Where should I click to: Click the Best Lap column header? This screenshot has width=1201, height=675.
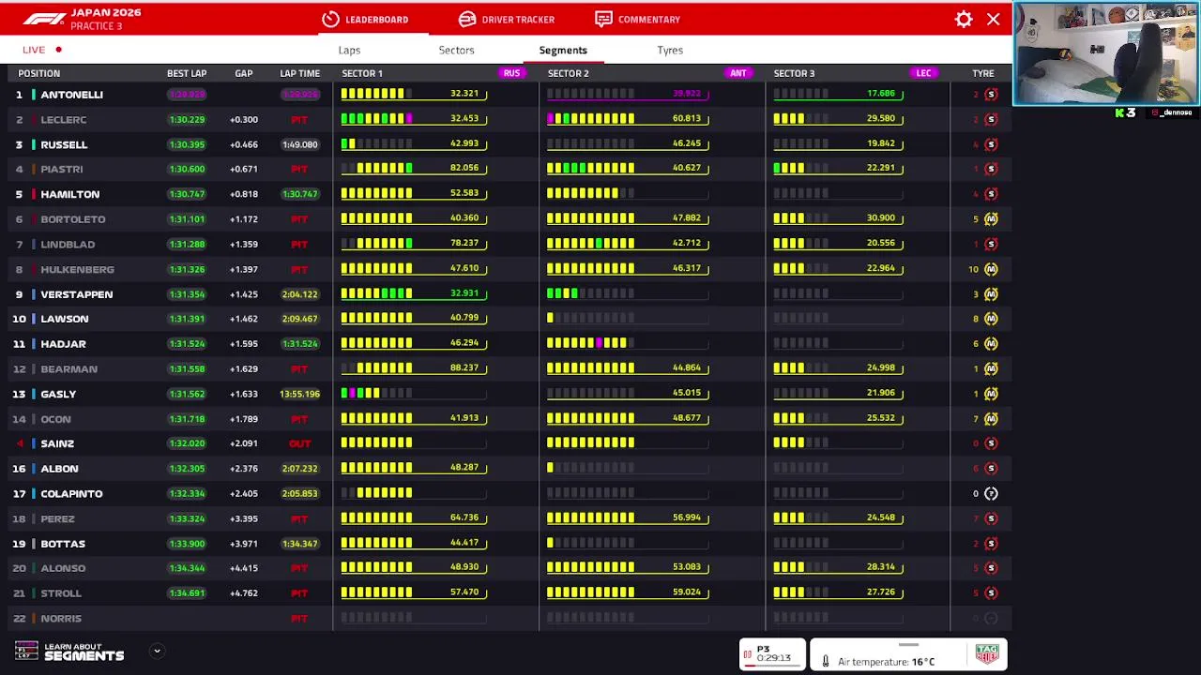click(187, 73)
